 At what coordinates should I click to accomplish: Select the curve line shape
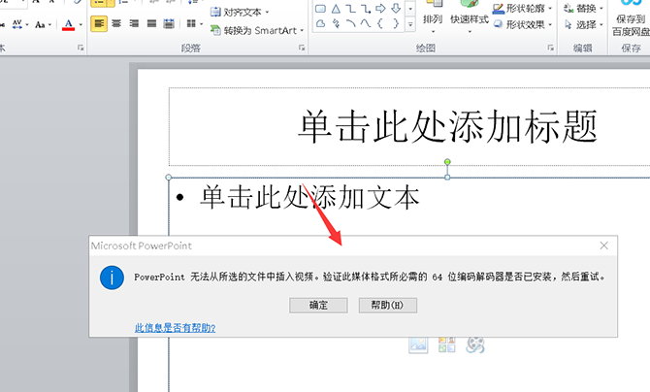(366, 23)
